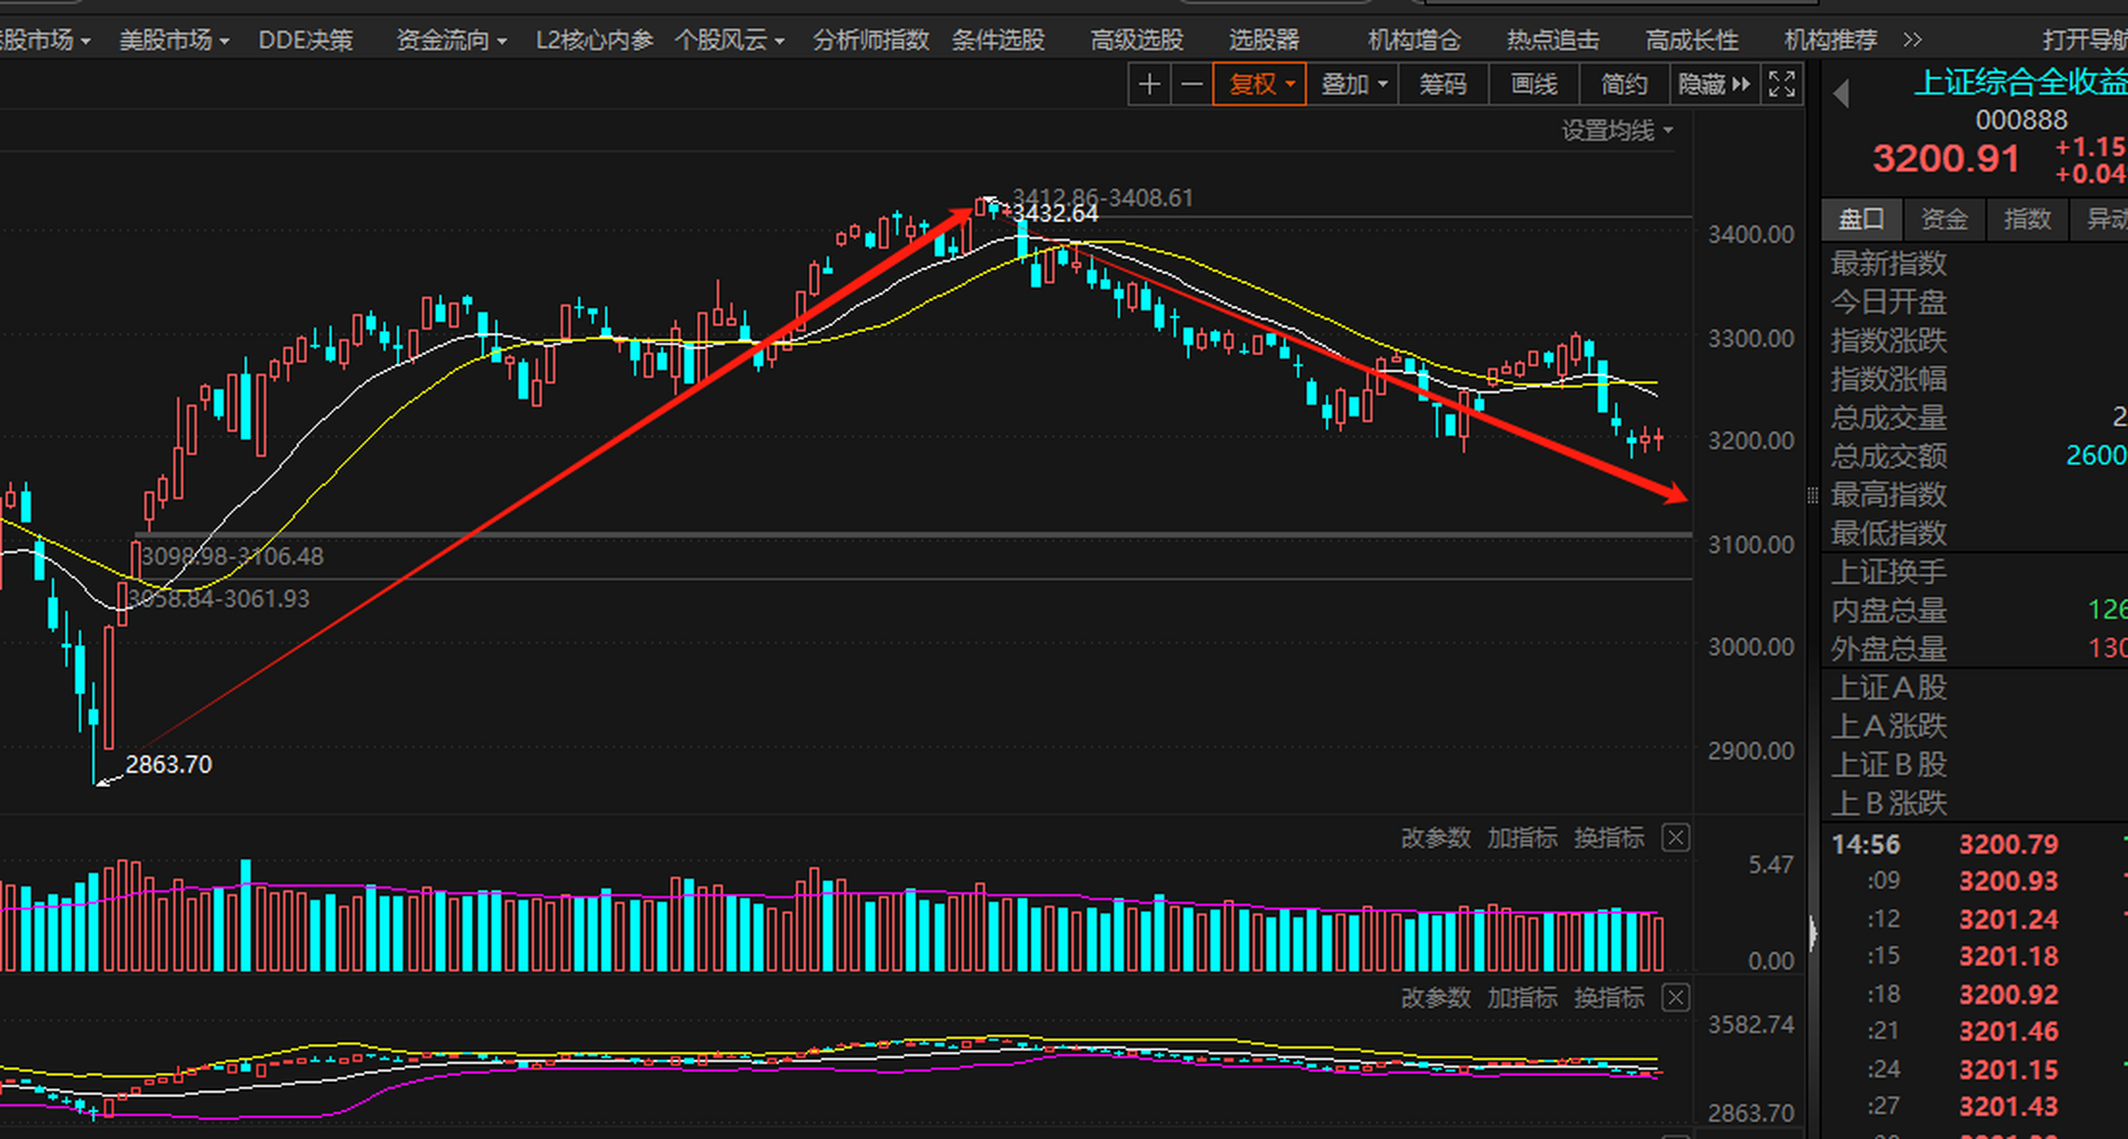Close the lower indicator panel

(1675, 998)
